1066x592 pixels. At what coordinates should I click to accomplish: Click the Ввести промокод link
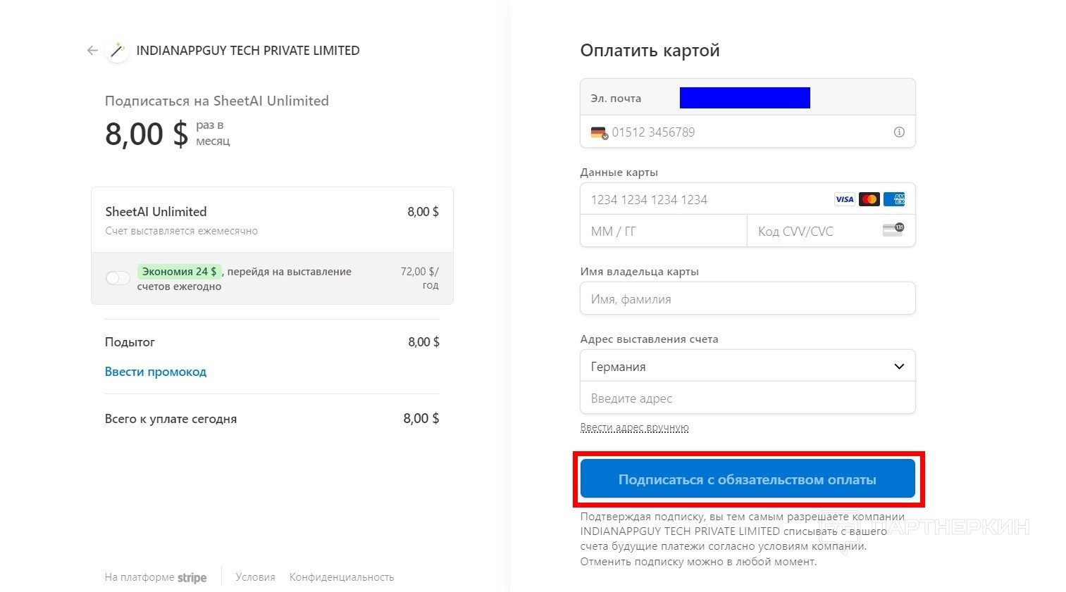156,372
